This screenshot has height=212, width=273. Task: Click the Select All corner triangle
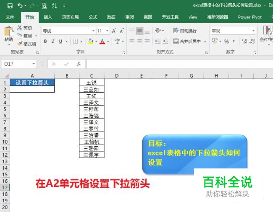(6, 76)
